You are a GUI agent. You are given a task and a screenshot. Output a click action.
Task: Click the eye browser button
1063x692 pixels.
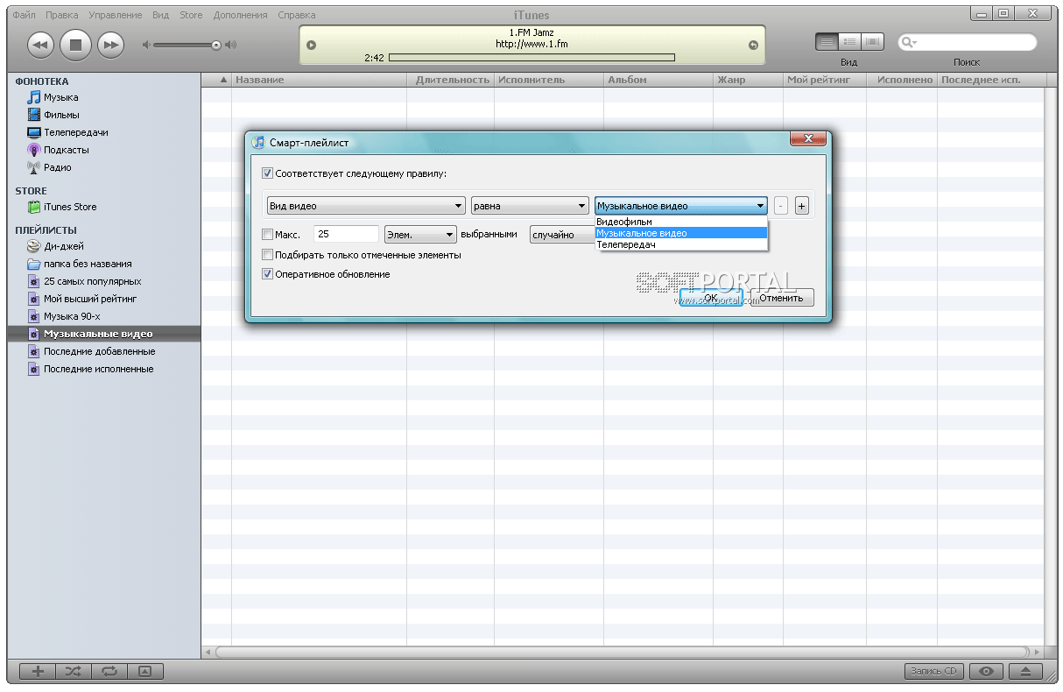pyautogui.click(x=987, y=671)
